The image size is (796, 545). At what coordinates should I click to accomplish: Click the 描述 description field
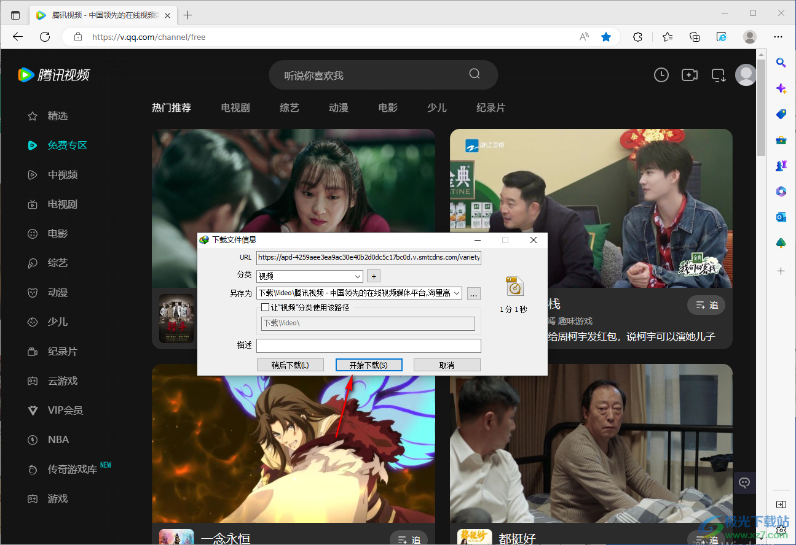click(x=369, y=346)
